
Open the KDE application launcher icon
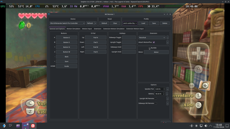click(4, 126)
